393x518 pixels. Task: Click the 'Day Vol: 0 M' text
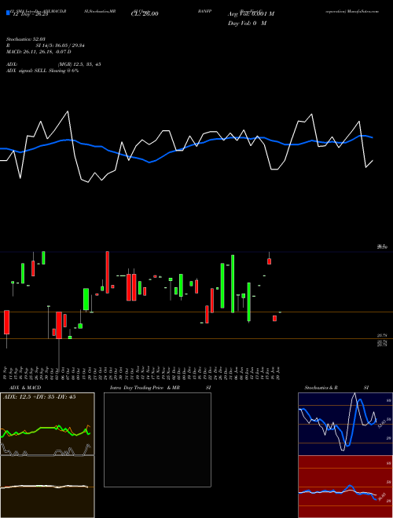[247, 24]
